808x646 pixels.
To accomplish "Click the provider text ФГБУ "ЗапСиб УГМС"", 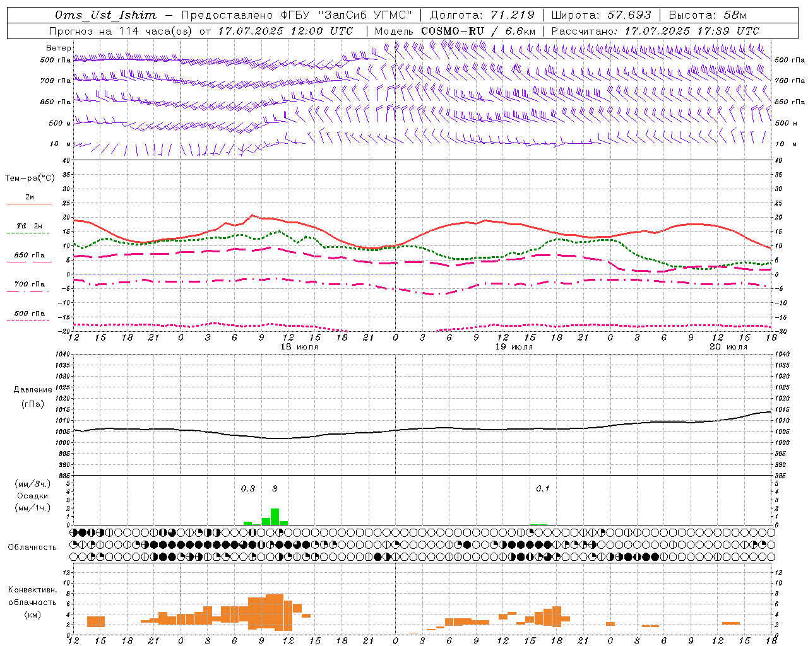I will coord(346,15).
